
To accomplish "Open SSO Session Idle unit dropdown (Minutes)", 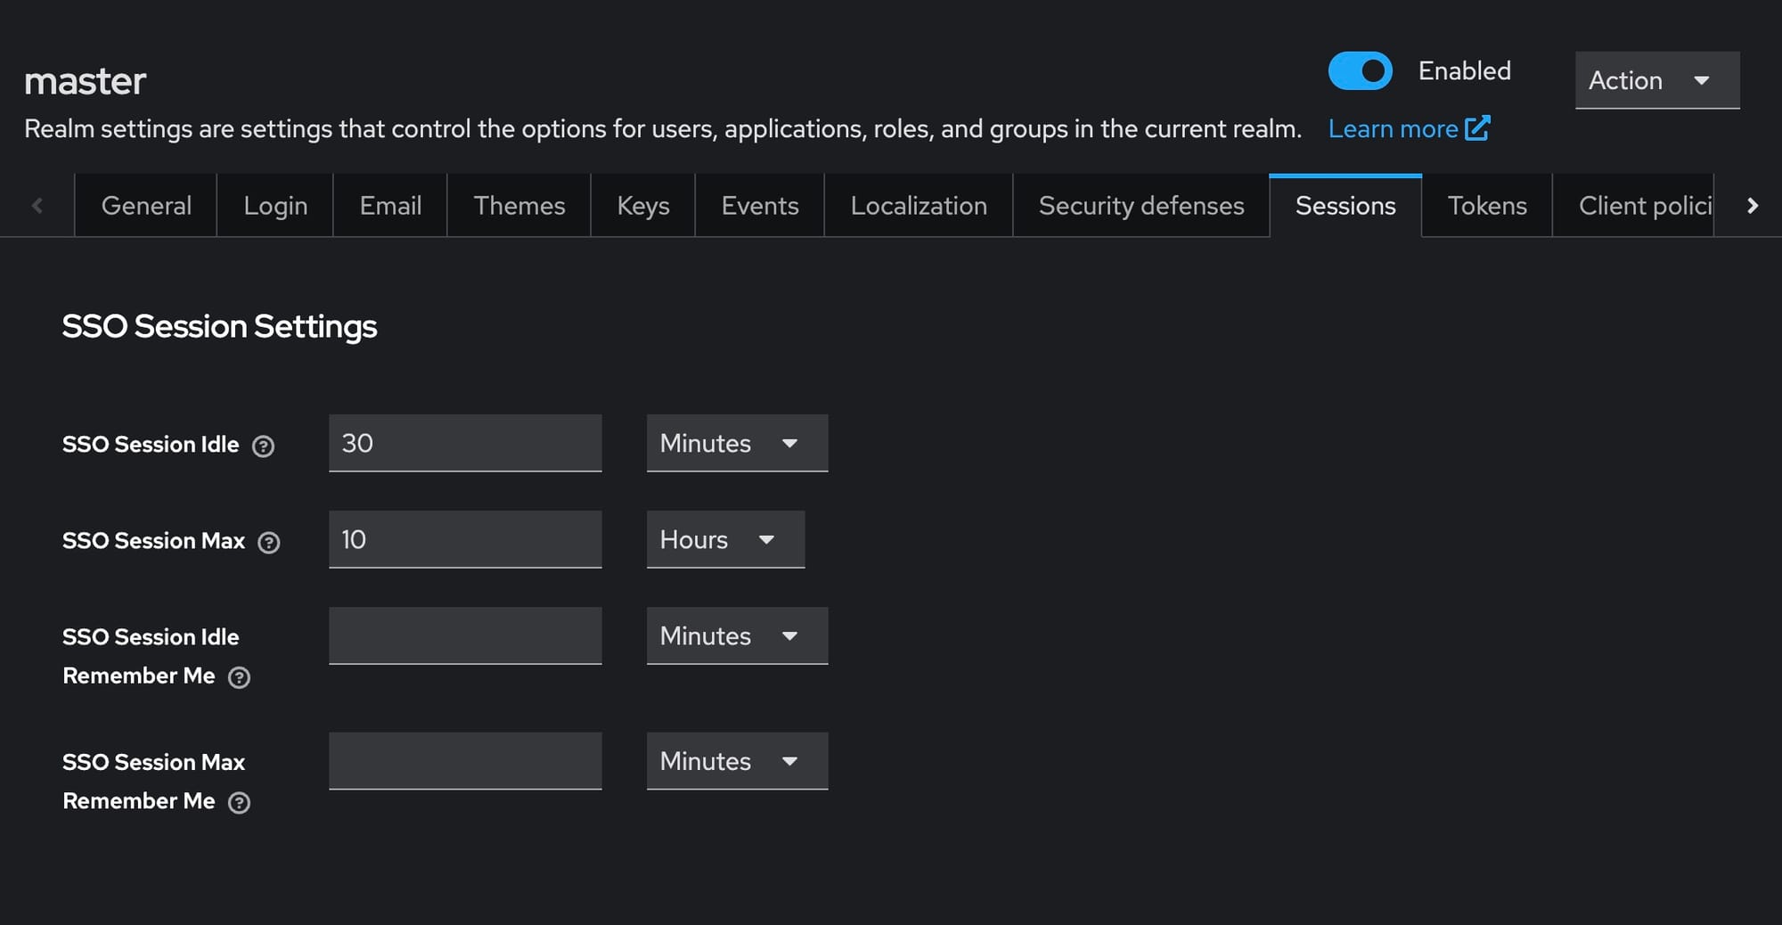I will (737, 443).
